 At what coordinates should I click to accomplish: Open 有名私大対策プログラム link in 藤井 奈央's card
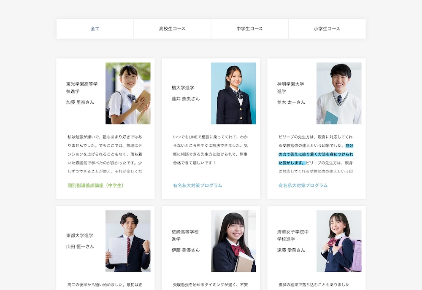click(x=197, y=185)
